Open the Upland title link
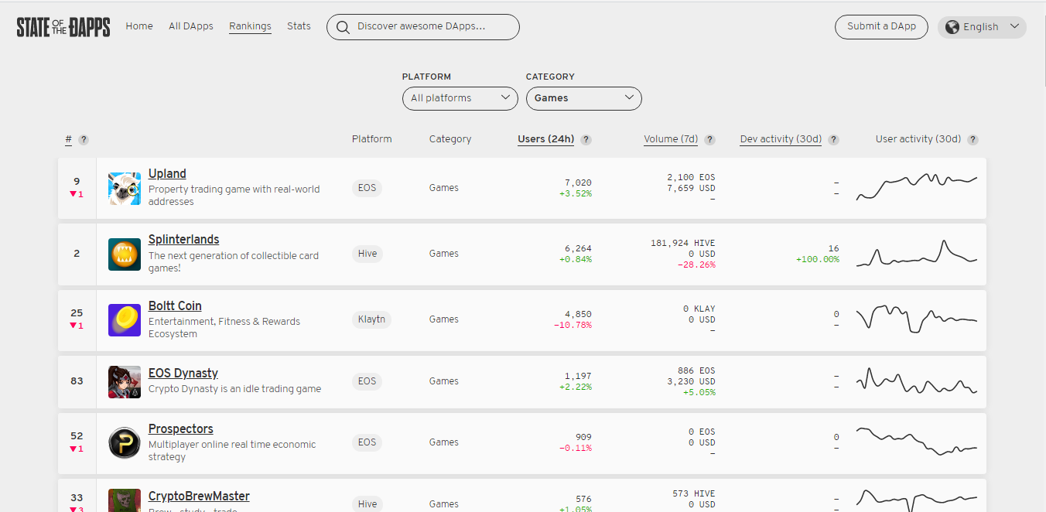 pos(167,174)
